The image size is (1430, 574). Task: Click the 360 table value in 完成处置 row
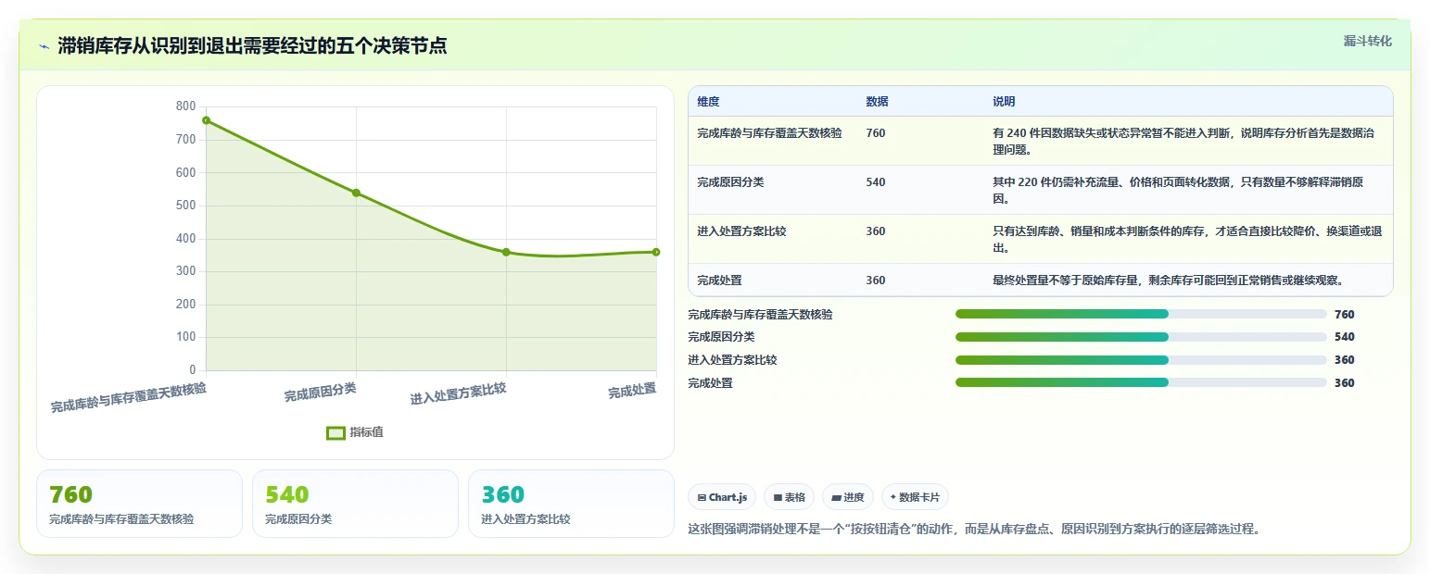(x=875, y=281)
